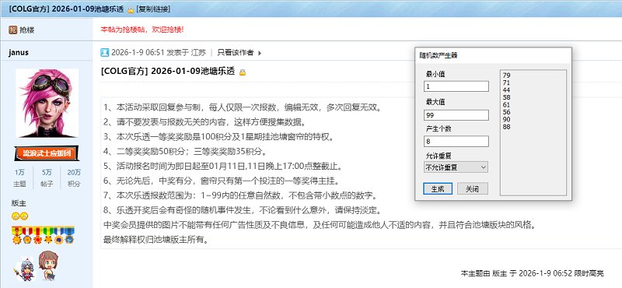Select the generated number 88
Screen dimensions: 622x288
[506, 127]
